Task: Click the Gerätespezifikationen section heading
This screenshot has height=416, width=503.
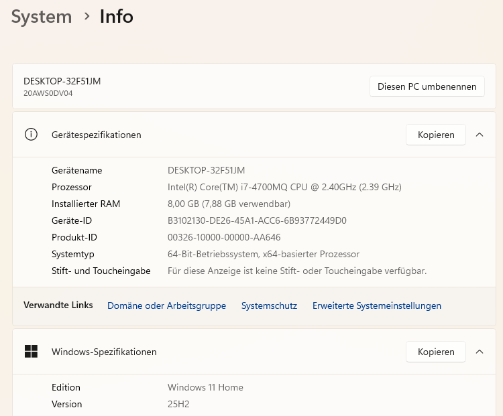Action: [96, 135]
